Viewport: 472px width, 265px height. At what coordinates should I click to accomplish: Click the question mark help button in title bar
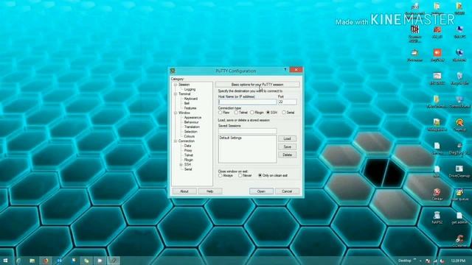pyautogui.click(x=285, y=70)
